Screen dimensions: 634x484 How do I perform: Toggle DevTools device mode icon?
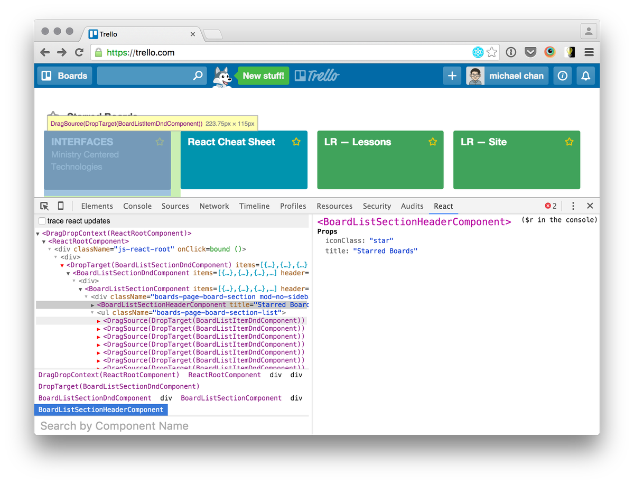[61, 206]
